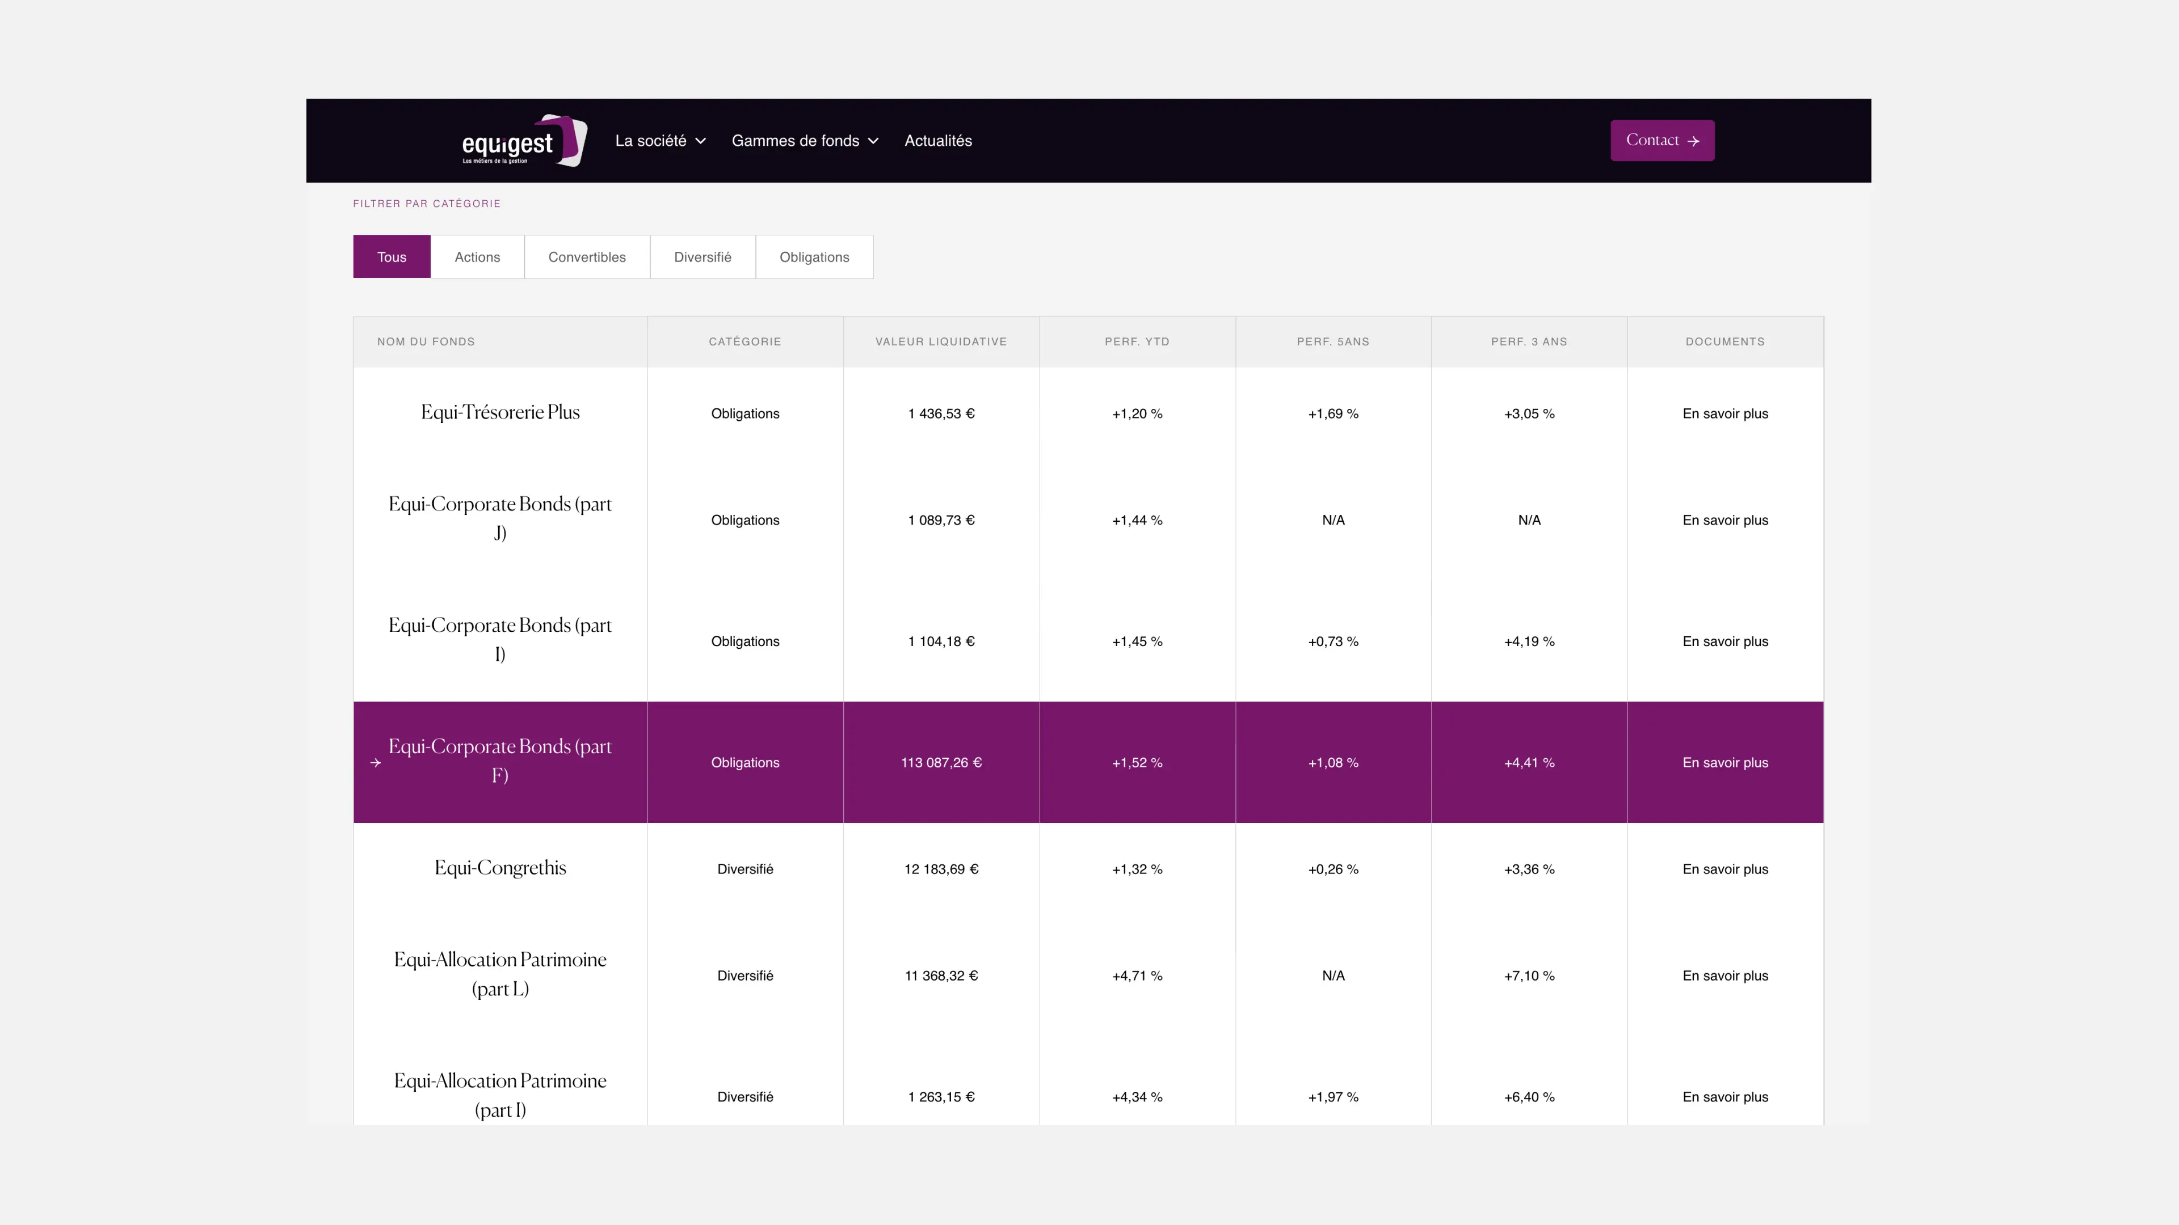This screenshot has width=2179, height=1225.
Task: Open Equi-Corporate Bonds (part F) fund
Action: (x=500, y=761)
